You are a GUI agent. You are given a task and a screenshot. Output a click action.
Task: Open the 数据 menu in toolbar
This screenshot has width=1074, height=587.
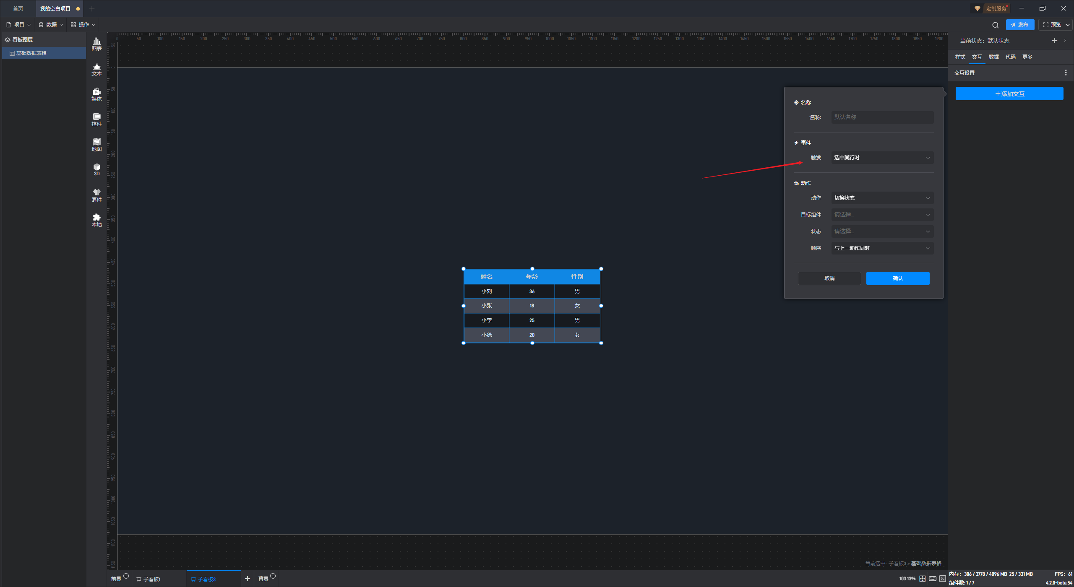click(51, 25)
